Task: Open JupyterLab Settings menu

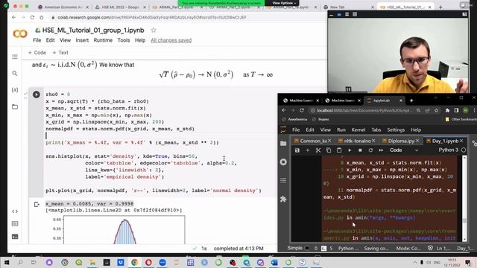Action: (x=396, y=130)
